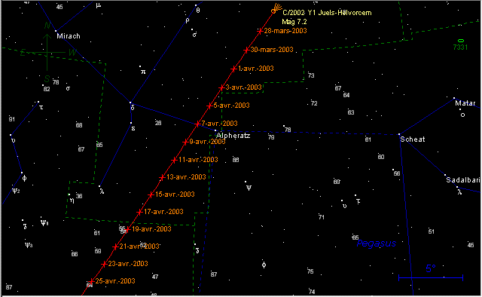Select the 1-avr.-2003 path marker
The height and width of the screenshot is (297, 482).
click(x=233, y=69)
